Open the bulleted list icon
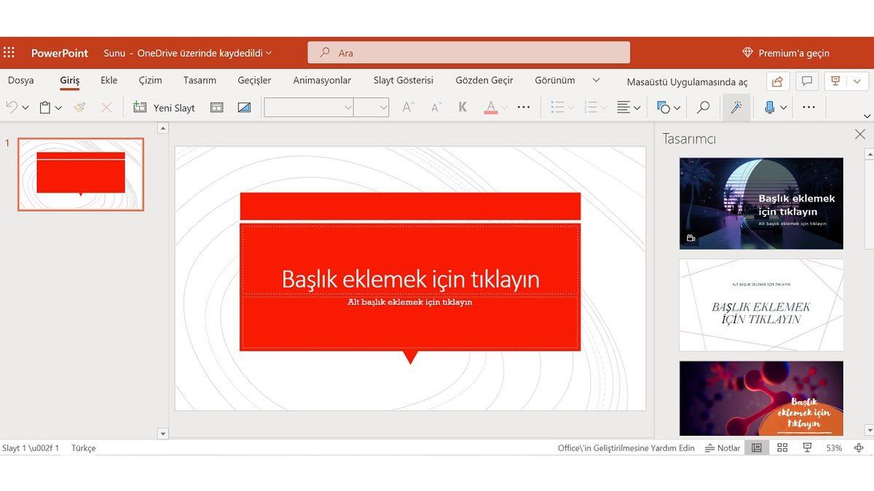The width and height of the screenshot is (874, 491). click(557, 107)
